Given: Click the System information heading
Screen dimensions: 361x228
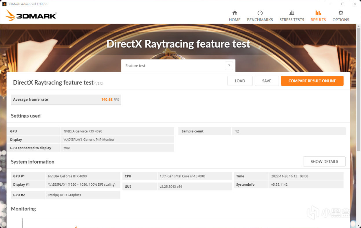Looking at the screenshot, I should tap(33, 162).
